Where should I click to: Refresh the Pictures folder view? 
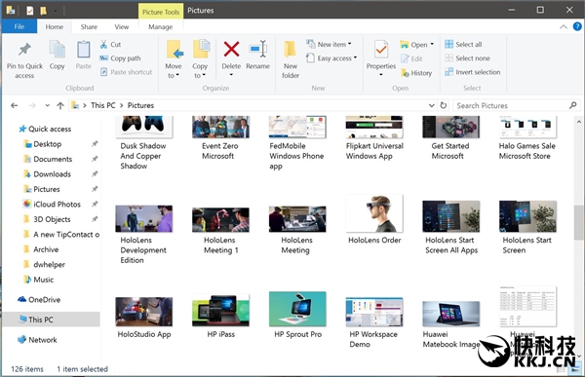(444, 105)
